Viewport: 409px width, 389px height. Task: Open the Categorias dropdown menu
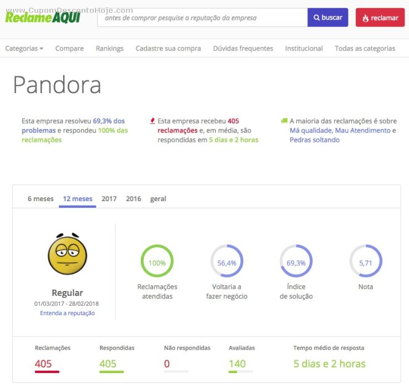click(24, 48)
